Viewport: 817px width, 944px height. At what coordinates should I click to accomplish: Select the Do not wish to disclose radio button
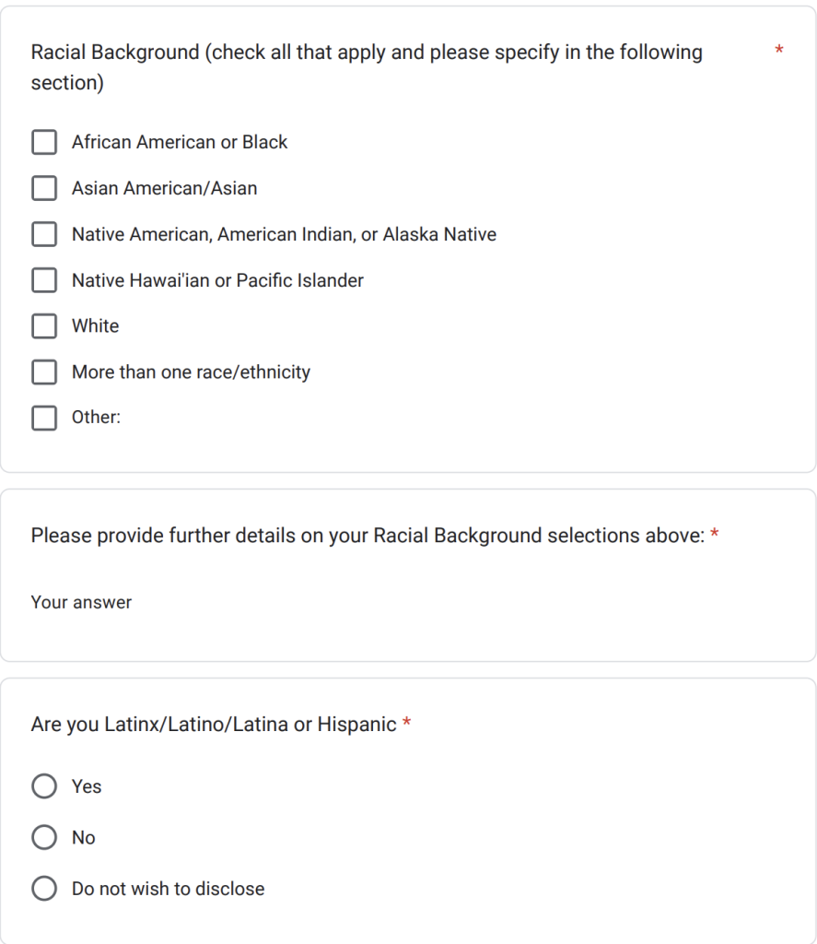[x=44, y=889]
